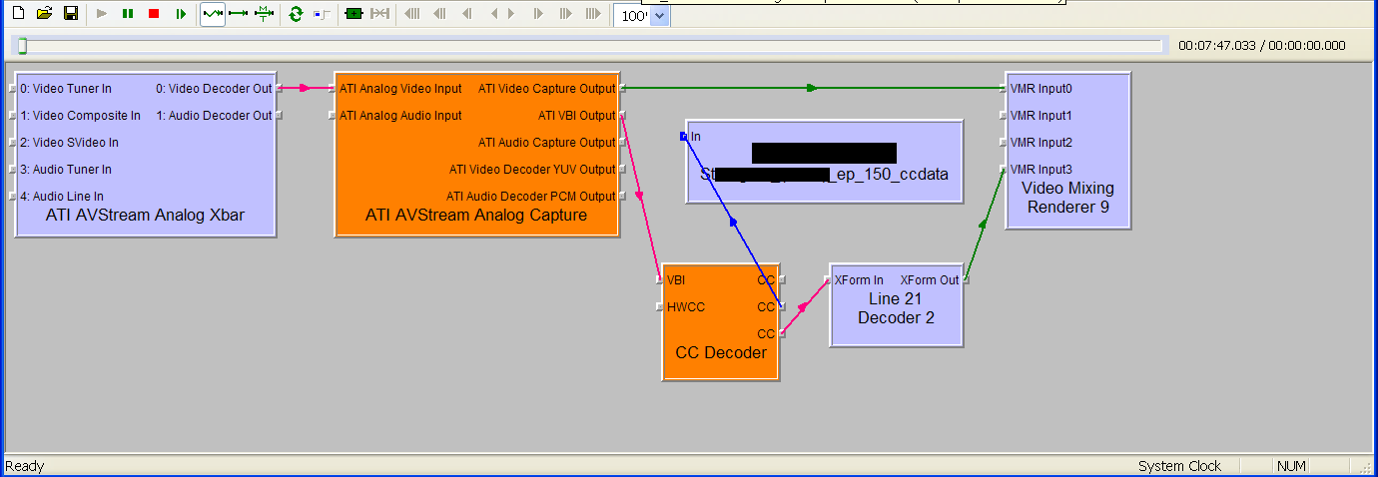Insert a filter using the green box icon

[353, 14]
